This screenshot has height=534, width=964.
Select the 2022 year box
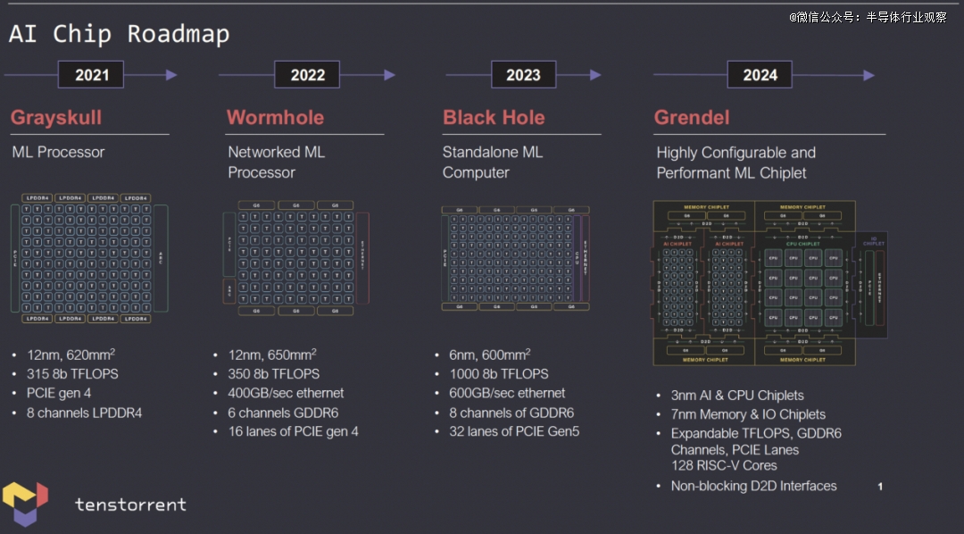[307, 75]
